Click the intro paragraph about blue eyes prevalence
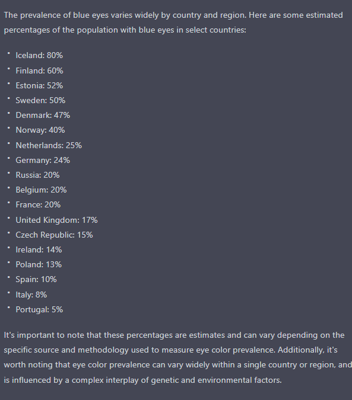Image resolution: width=352 pixels, height=400 pixels. point(173,23)
